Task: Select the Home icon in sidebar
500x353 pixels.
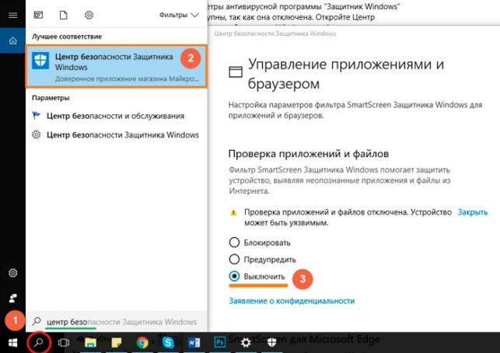Action: click(x=12, y=40)
